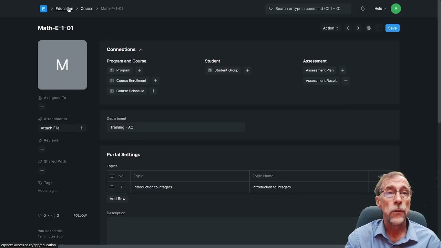Viewport: 441px width, 248px height.
Task: Go to previous document arrow
Action: (348, 28)
